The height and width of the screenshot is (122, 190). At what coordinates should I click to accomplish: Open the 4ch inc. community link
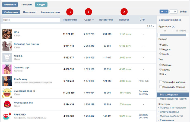[x=18, y=56]
